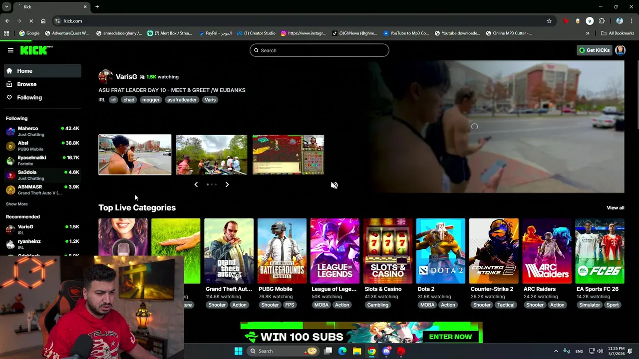Stop loading the page
This screenshot has width=639, height=359.
tap(31, 21)
